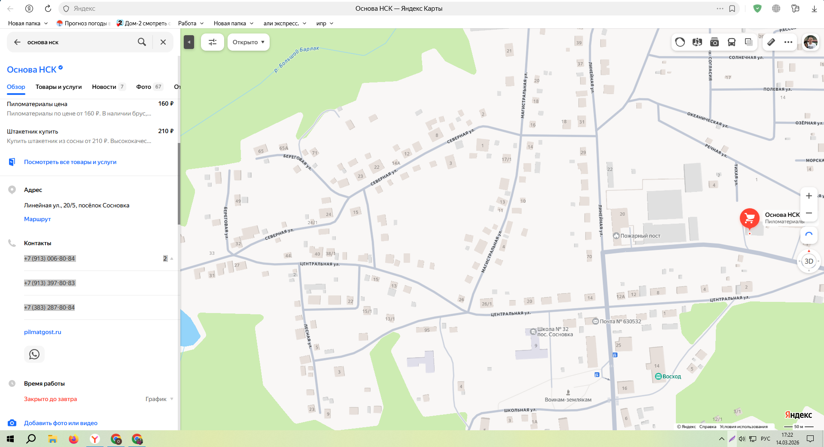The height and width of the screenshot is (447, 824).
Task: Open Справка link on the map footer
Action: (708, 426)
